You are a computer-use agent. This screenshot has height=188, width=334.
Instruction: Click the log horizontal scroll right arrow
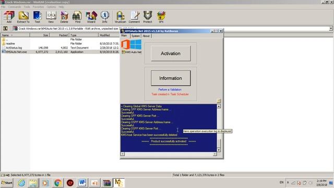[x=214, y=154]
